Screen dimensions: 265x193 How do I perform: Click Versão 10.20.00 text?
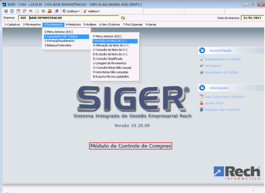[132, 125]
